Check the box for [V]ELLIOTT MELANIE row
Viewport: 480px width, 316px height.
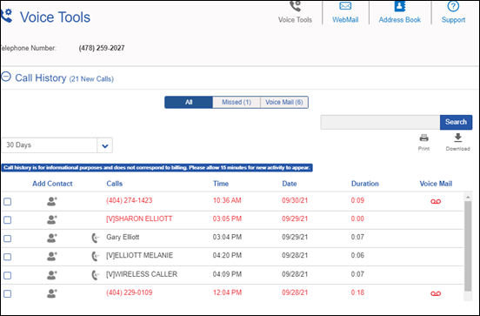click(7, 257)
